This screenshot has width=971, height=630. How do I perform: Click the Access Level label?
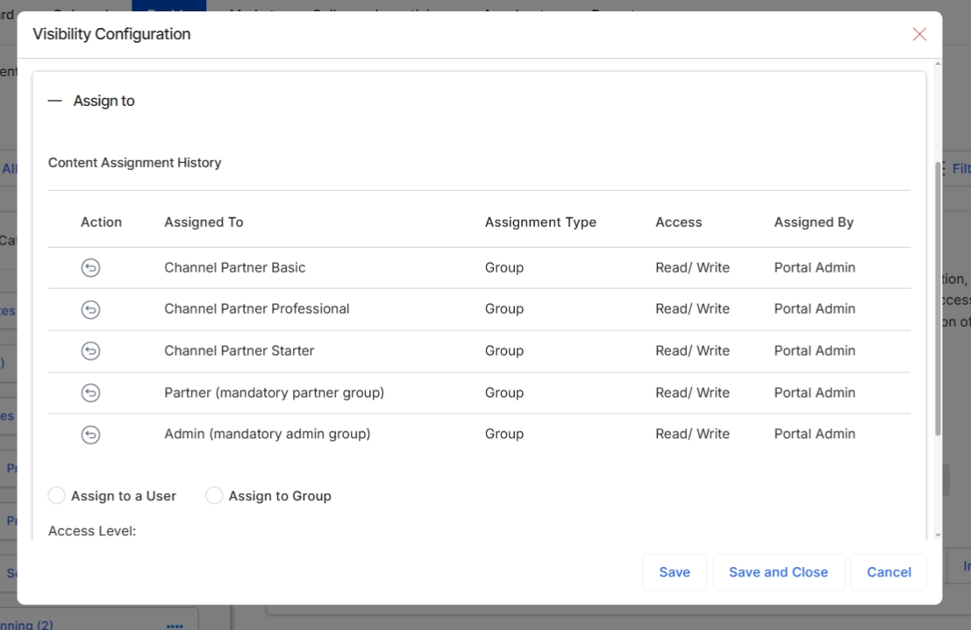[91, 531]
